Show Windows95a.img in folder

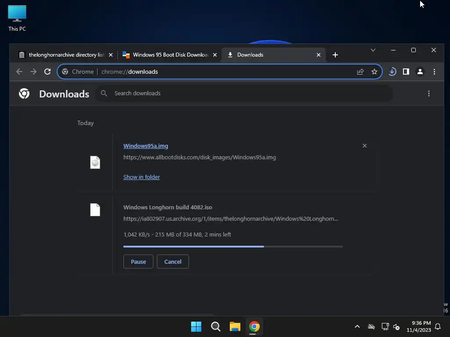click(142, 177)
